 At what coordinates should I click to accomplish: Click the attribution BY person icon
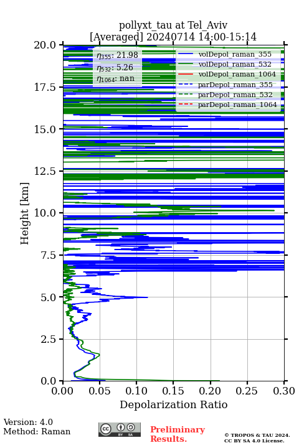(x=121, y=427)
